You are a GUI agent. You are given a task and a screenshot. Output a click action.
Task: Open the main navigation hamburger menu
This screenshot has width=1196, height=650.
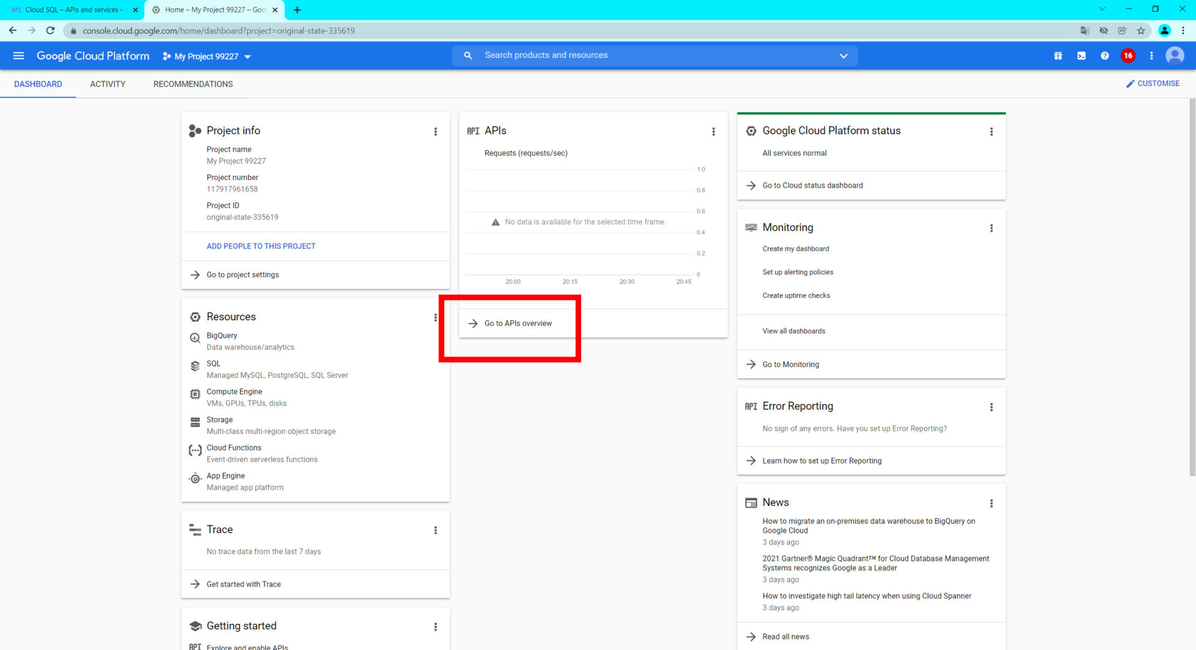[19, 55]
